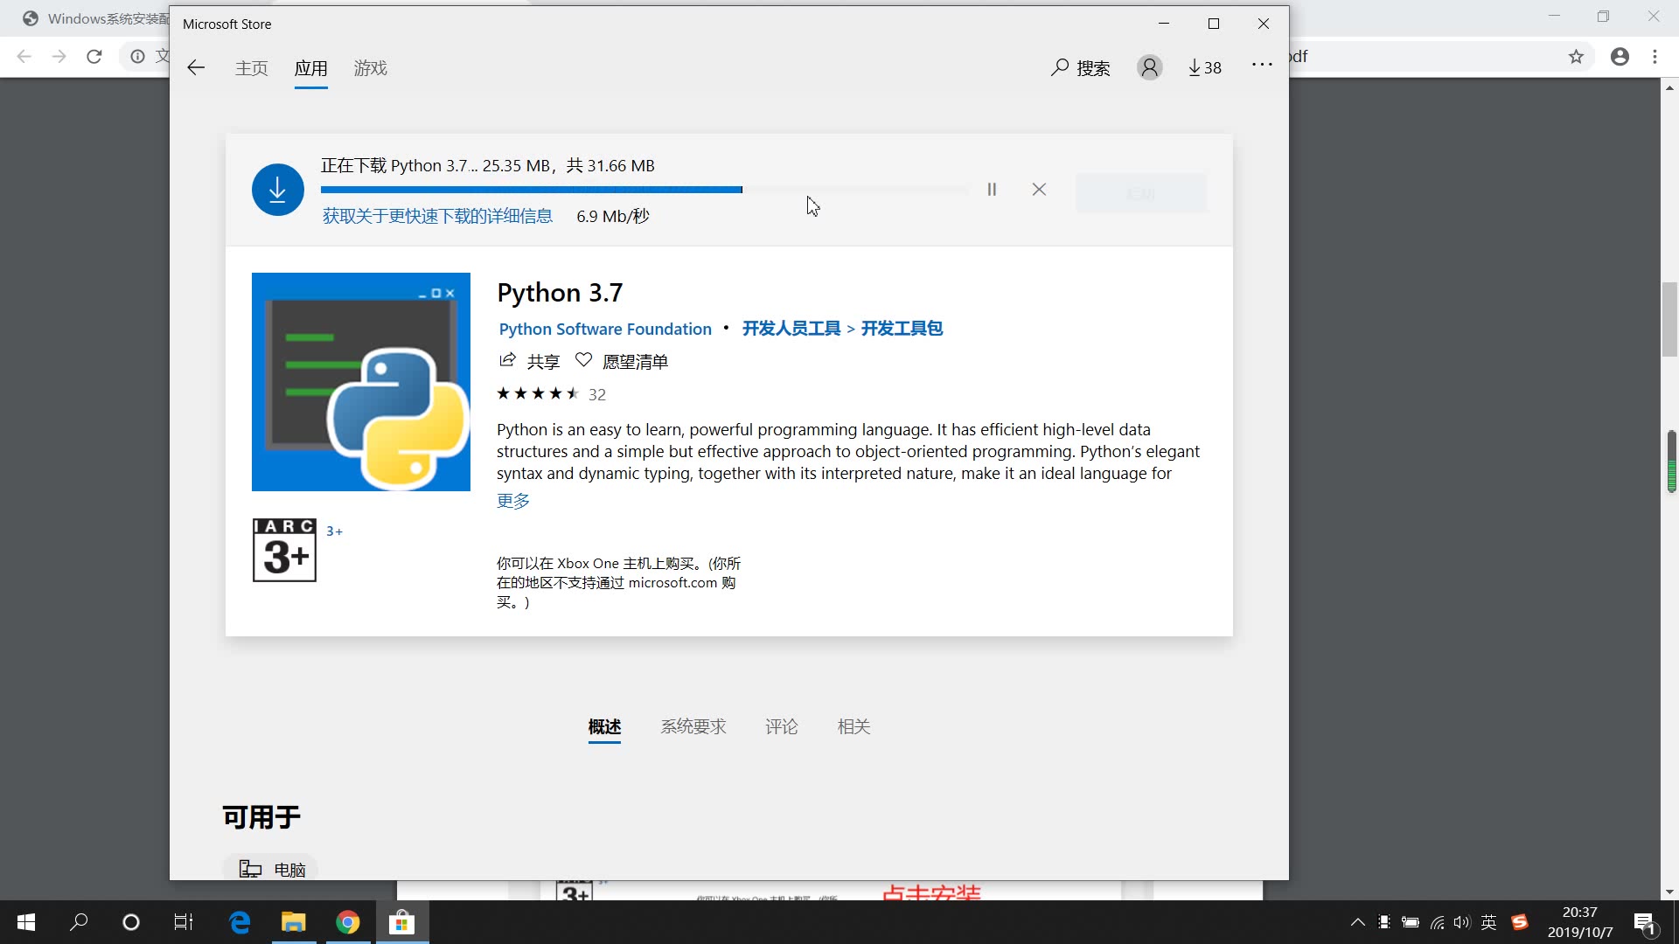1679x944 pixels.
Task: Open the 开发人员工具 category link
Action: [x=791, y=329]
